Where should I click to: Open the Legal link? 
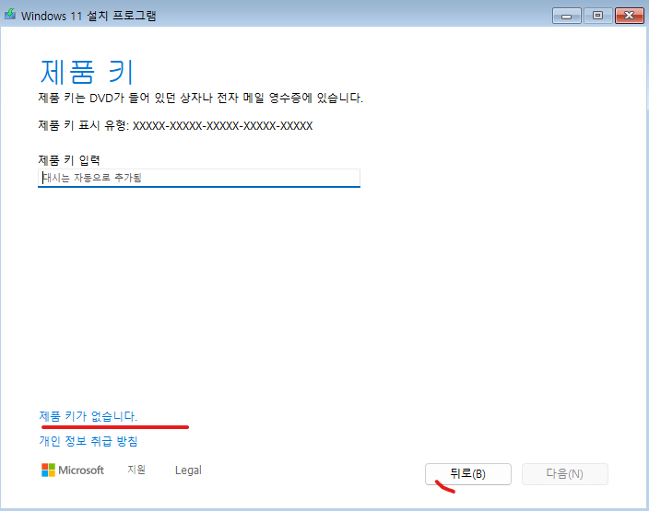[x=188, y=470]
